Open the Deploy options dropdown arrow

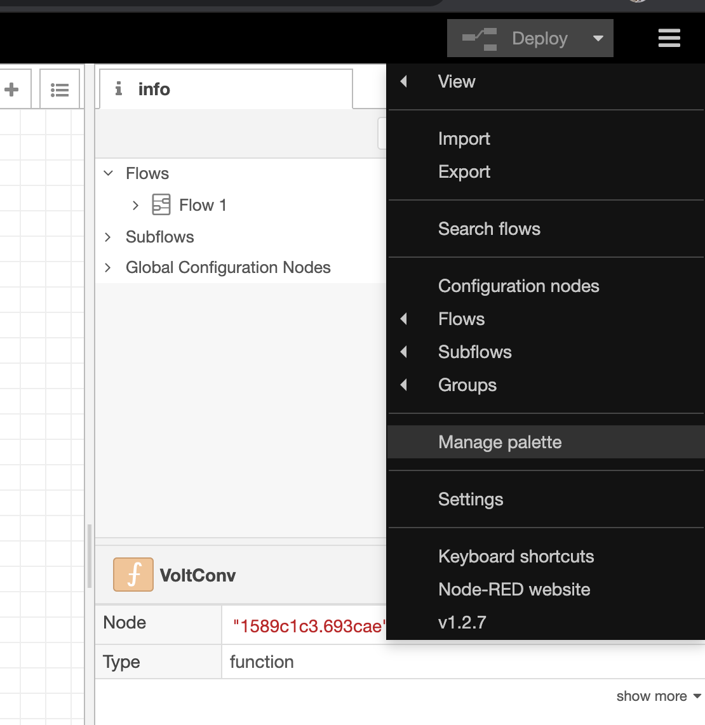pyautogui.click(x=598, y=38)
